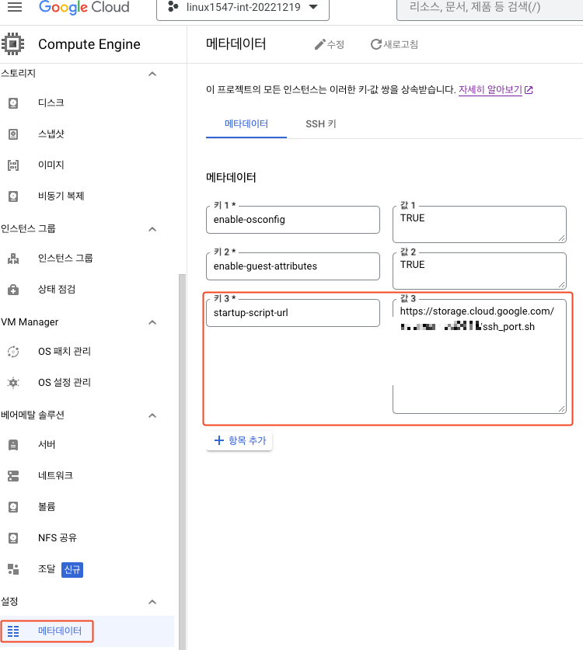
Task: Open 이미지 in the sidebar
Action: [x=51, y=165]
